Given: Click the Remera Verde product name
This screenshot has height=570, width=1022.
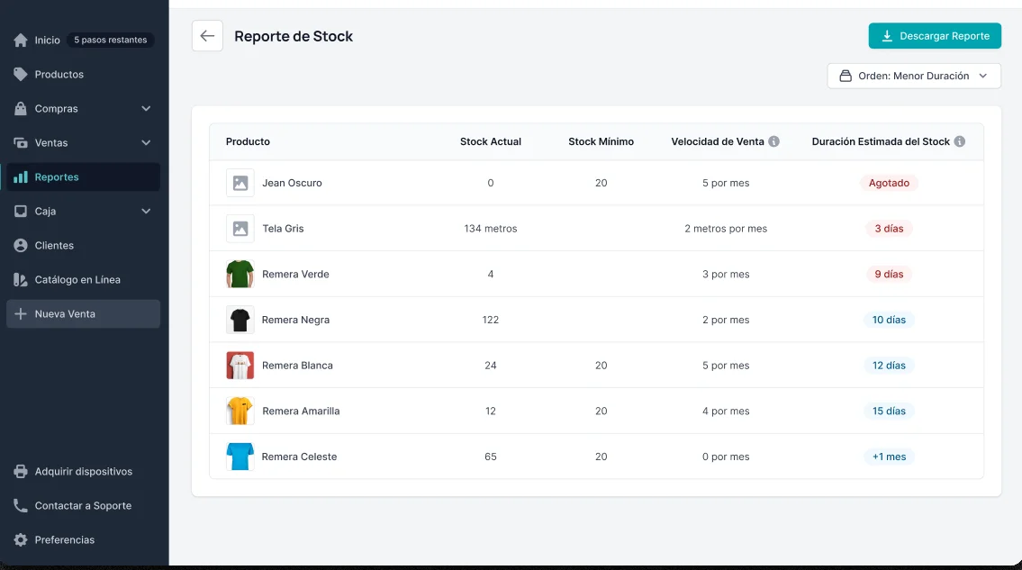Looking at the screenshot, I should tap(295, 274).
